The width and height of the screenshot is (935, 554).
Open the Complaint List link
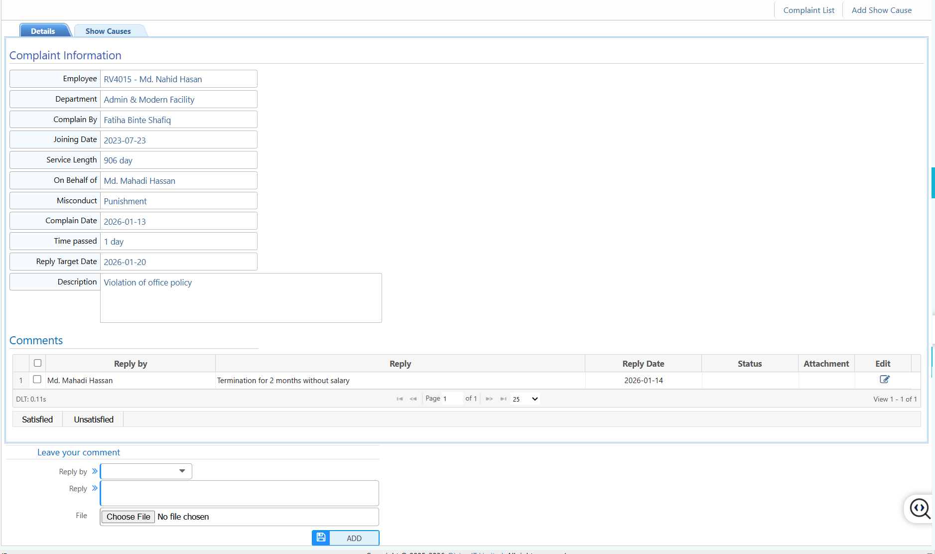click(808, 9)
